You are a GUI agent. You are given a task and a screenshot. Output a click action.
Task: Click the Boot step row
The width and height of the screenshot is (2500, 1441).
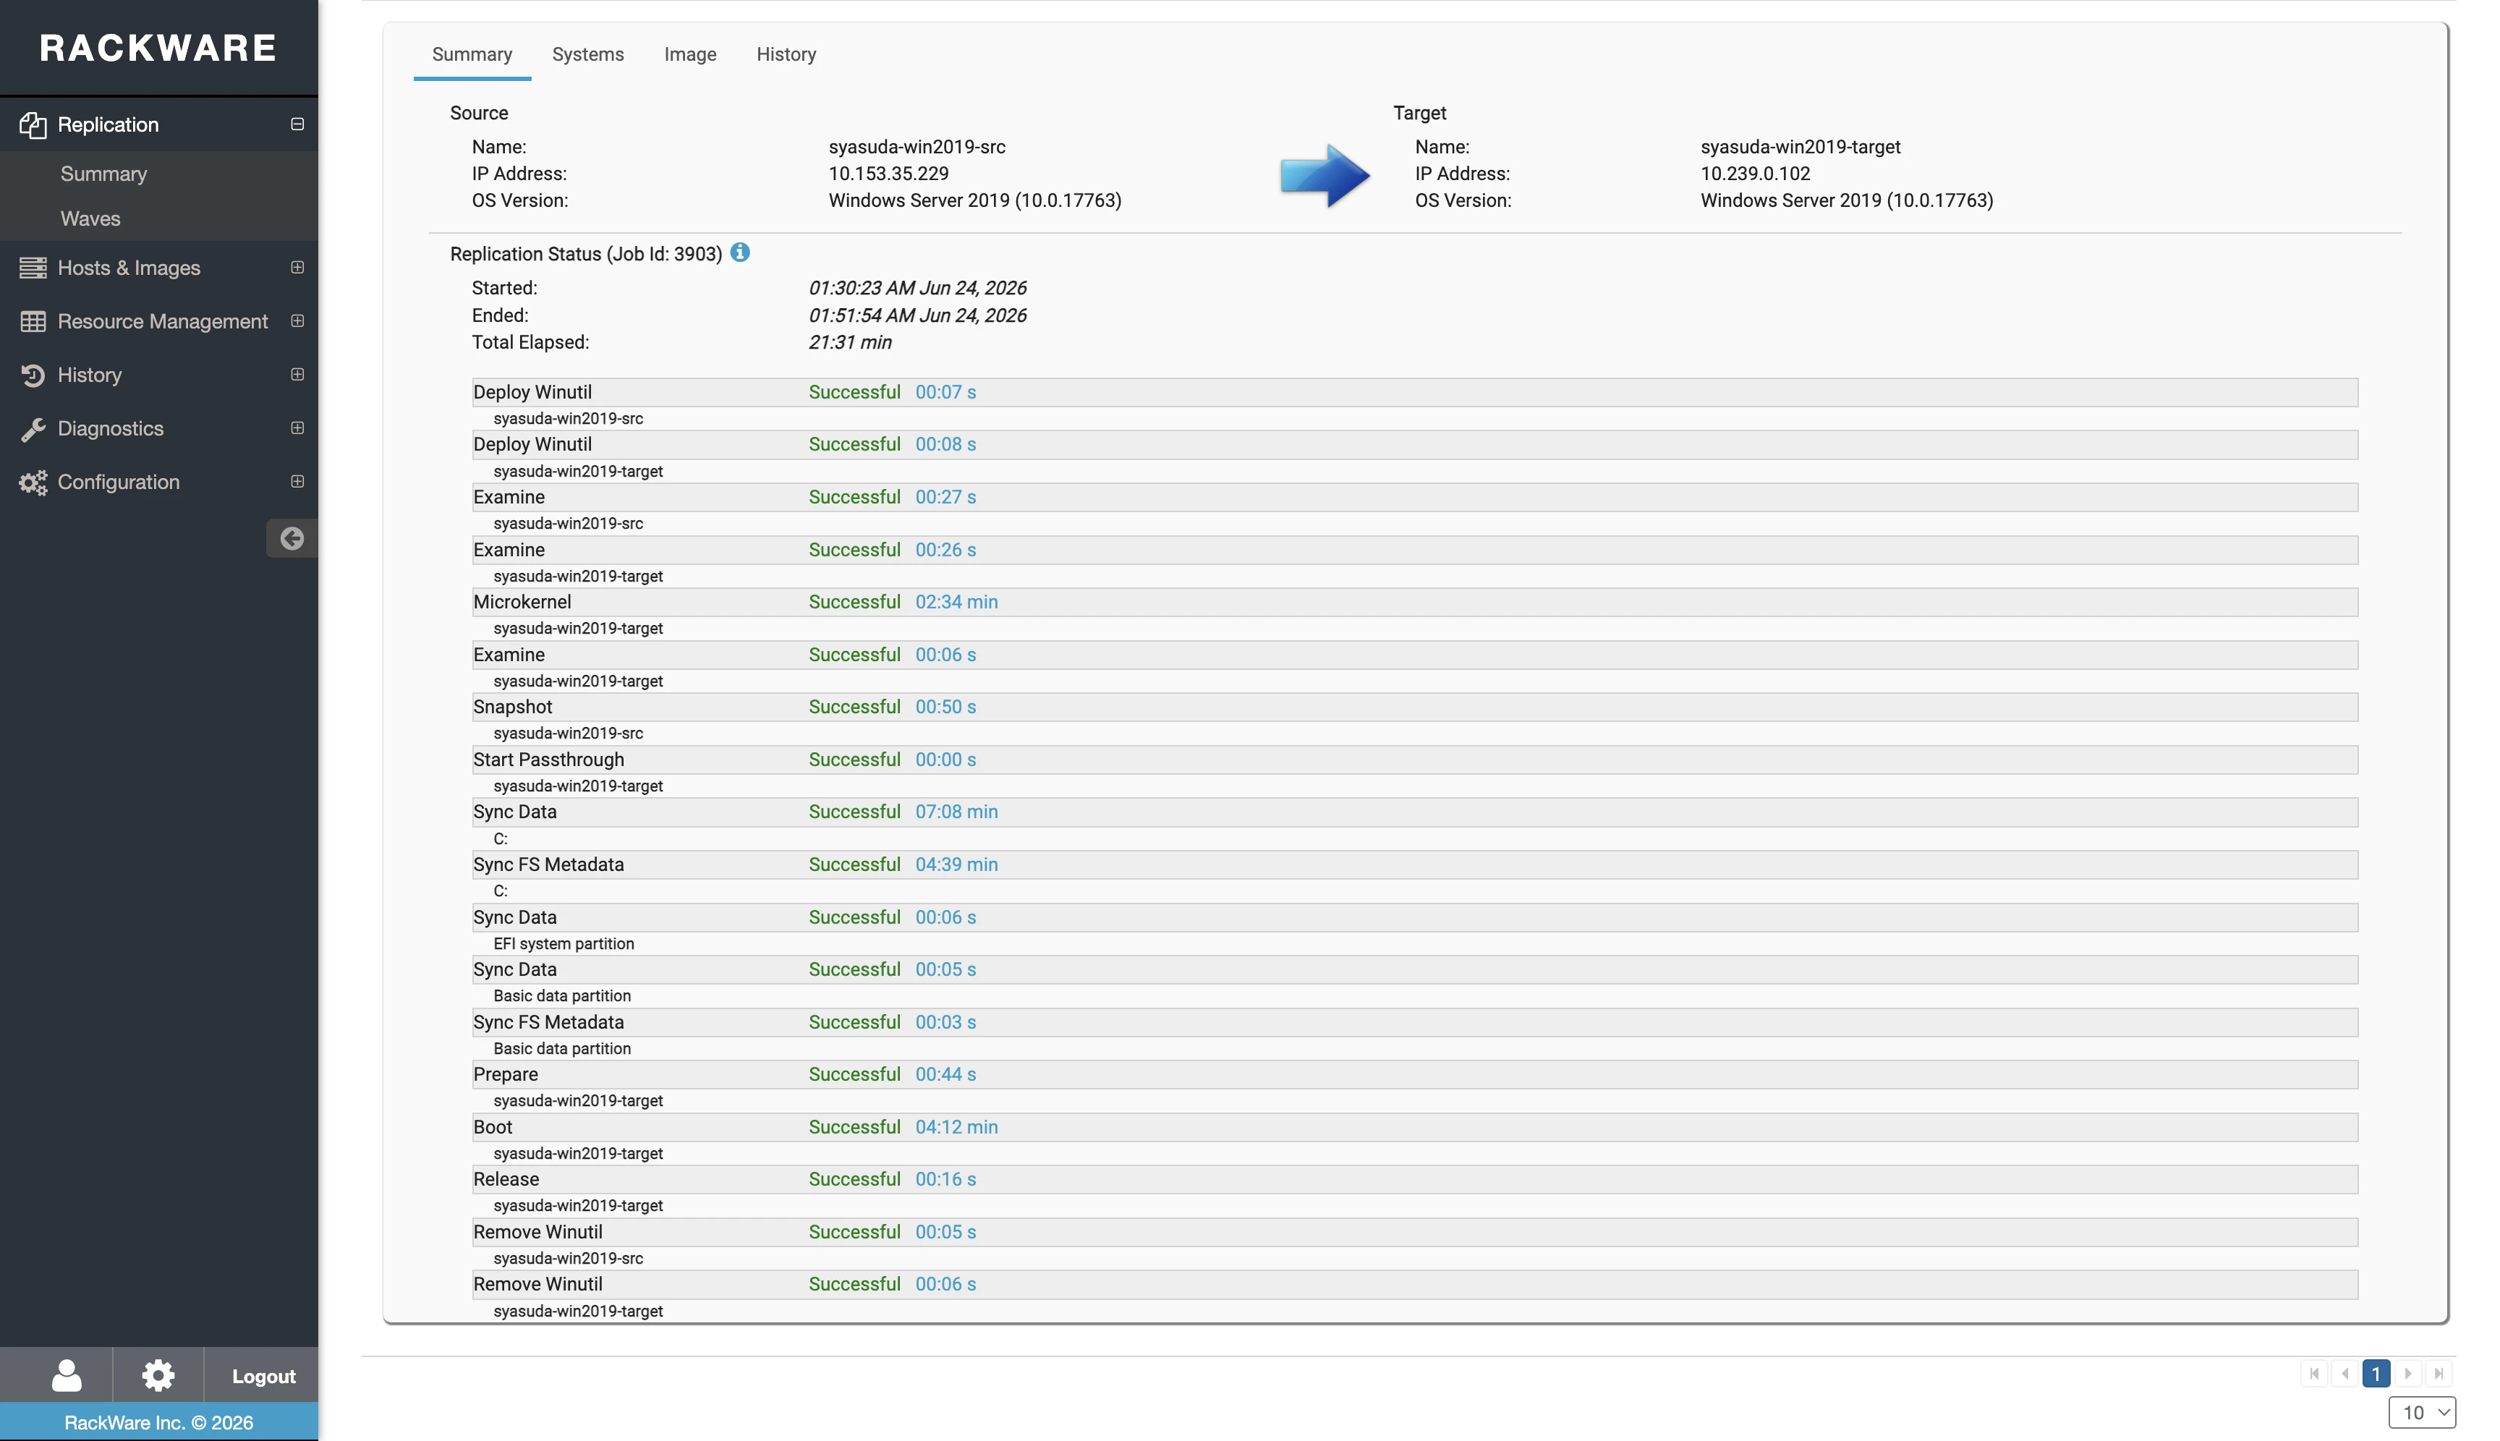pos(1415,1126)
